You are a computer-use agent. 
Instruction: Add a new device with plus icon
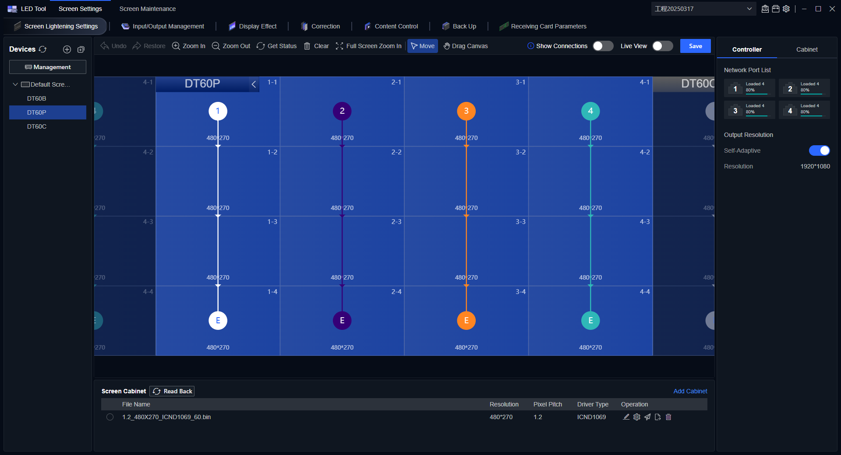67,49
